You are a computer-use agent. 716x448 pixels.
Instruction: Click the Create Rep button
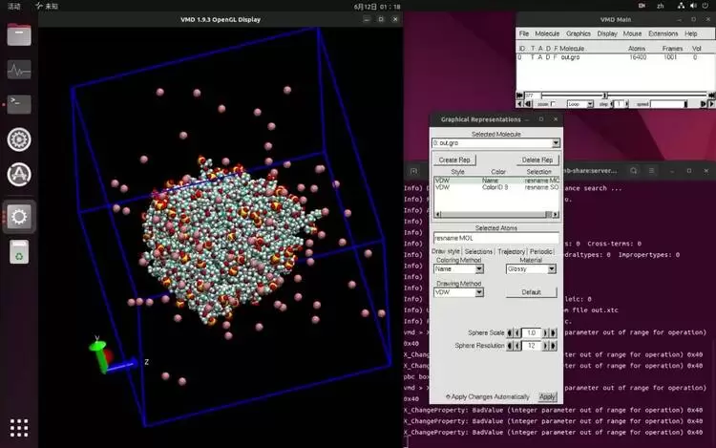pos(454,160)
